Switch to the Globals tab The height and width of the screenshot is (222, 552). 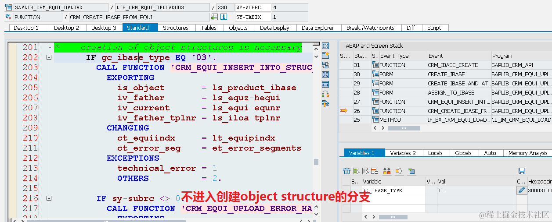tap(463, 153)
